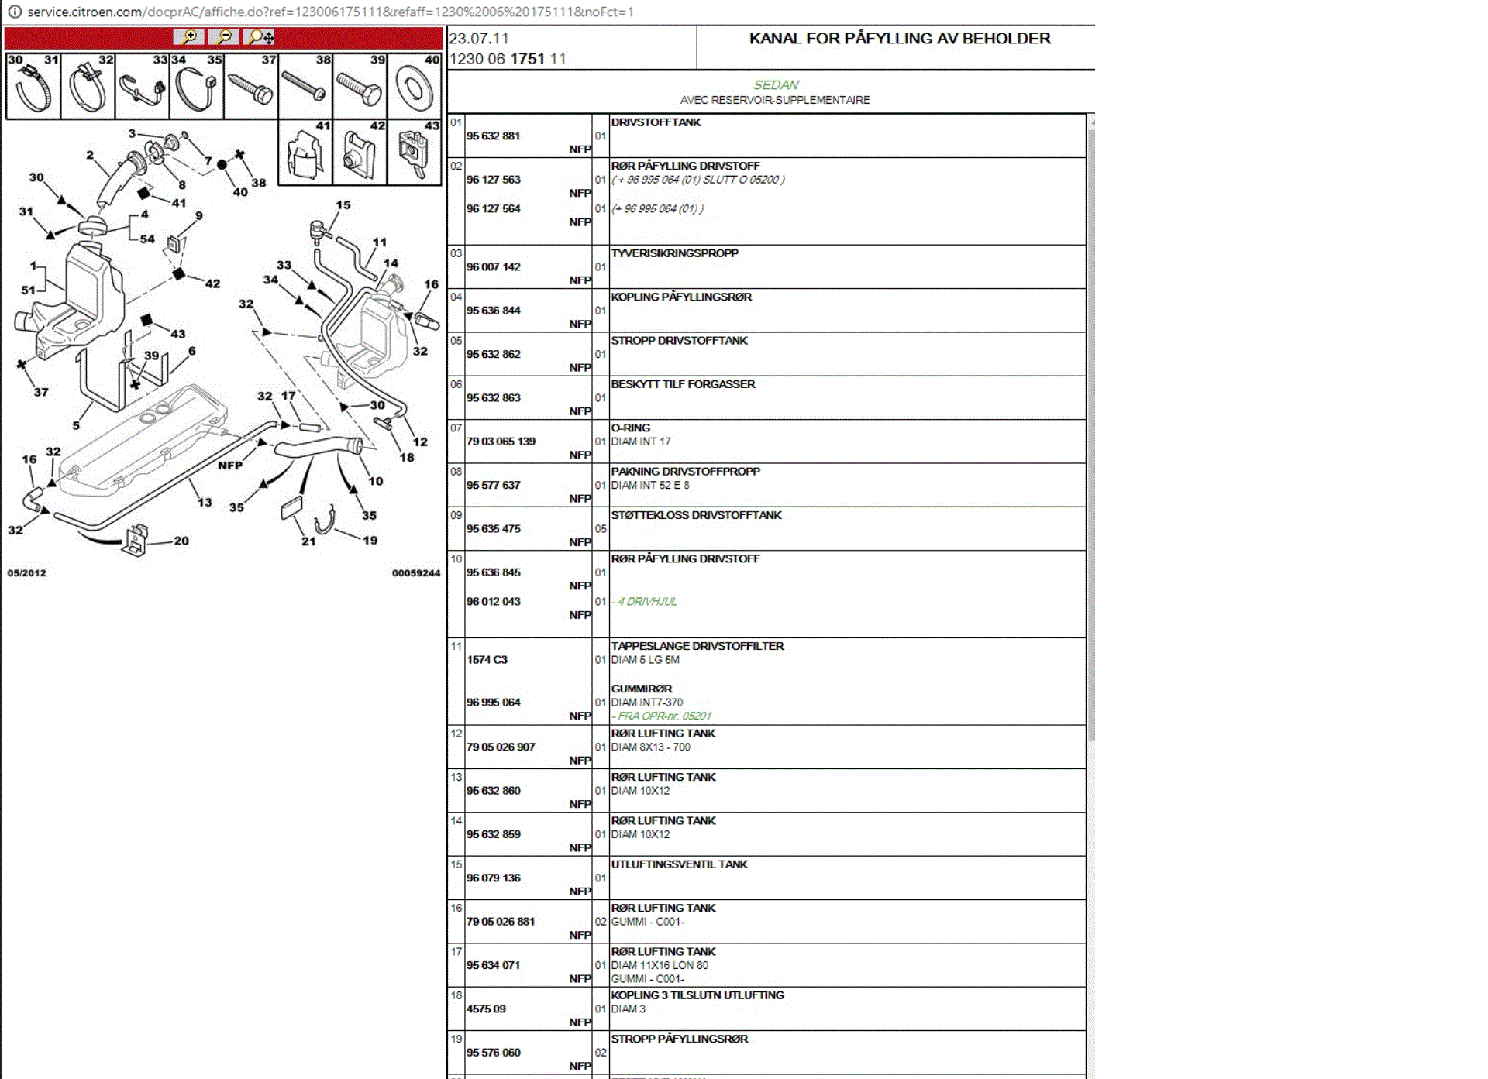Click the TAPPESLANGE DRIVSTOFFILTER description
Viewport: 1488px width, 1079px height.
coord(697,646)
